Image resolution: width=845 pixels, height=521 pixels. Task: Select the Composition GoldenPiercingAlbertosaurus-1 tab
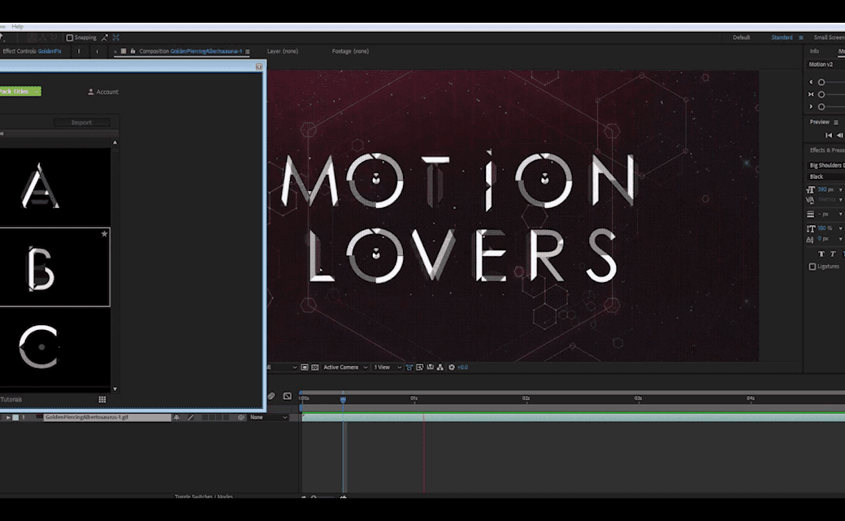[190, 51]
